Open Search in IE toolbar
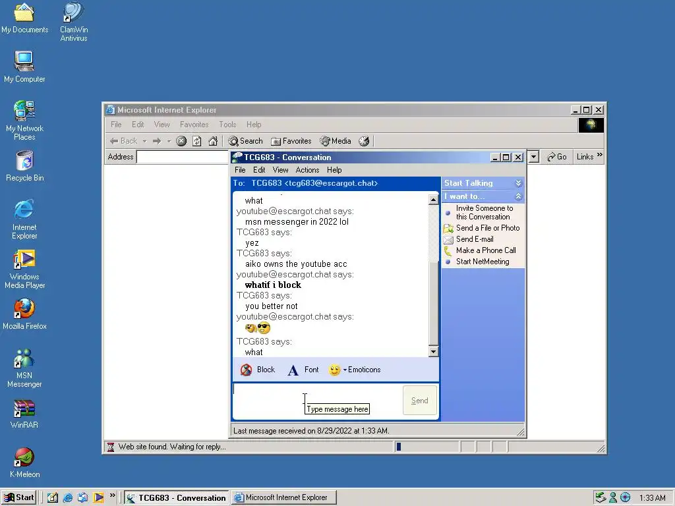Screen dimensions: 675x506 (x=245, y=141)
